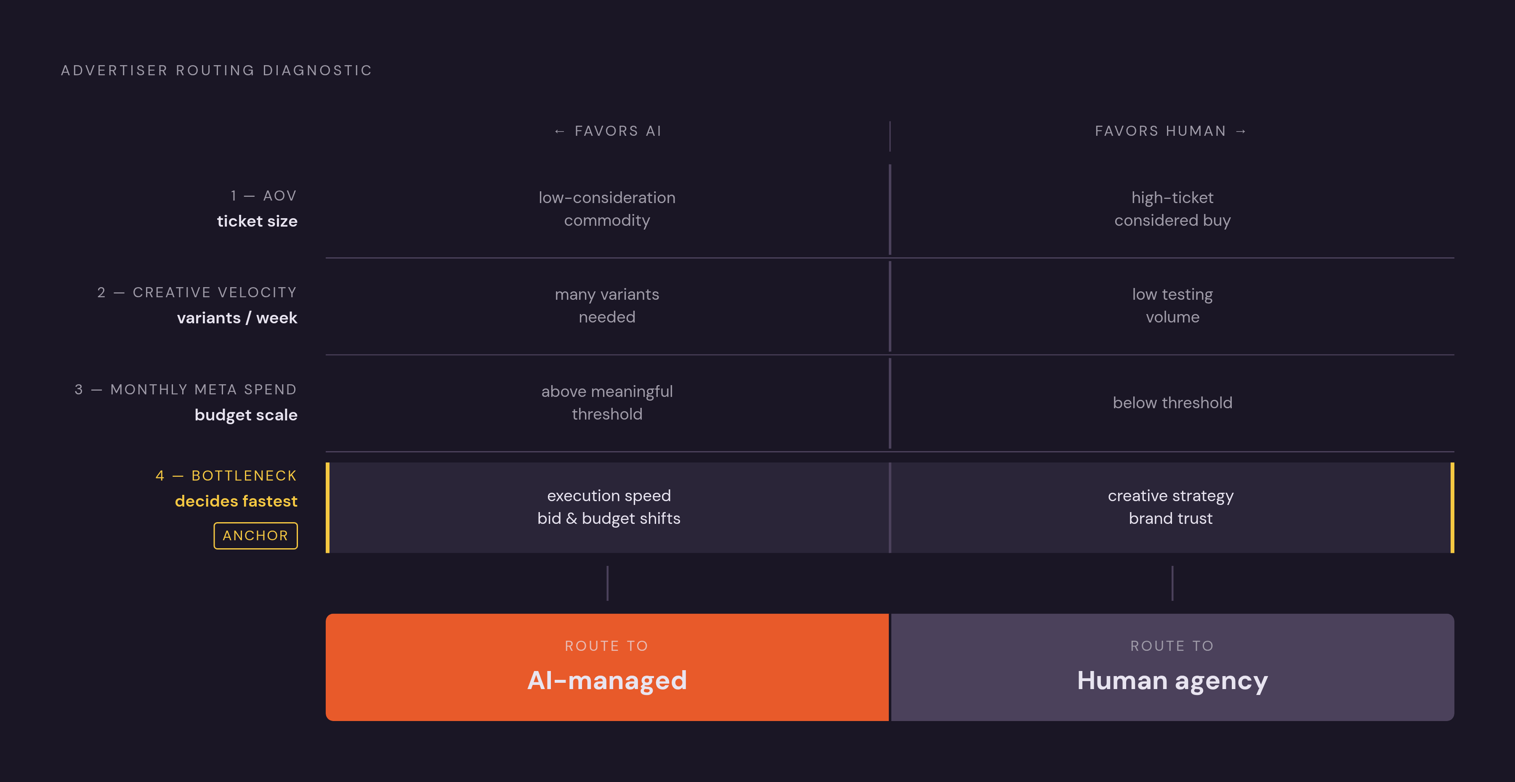Click the 'many variants needed' cell
This screenshot has width=1515, height=782.
pyautogui.click(x=607, y=306)
